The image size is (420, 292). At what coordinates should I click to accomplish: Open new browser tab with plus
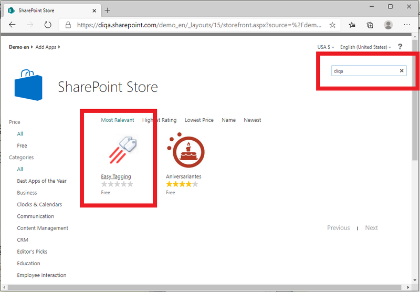pyautogui.click(x=108, y=10)
